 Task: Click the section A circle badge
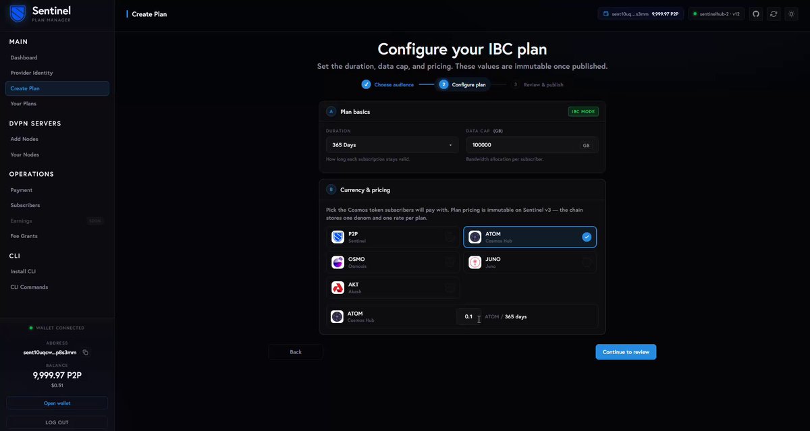(x=331, y=111)
